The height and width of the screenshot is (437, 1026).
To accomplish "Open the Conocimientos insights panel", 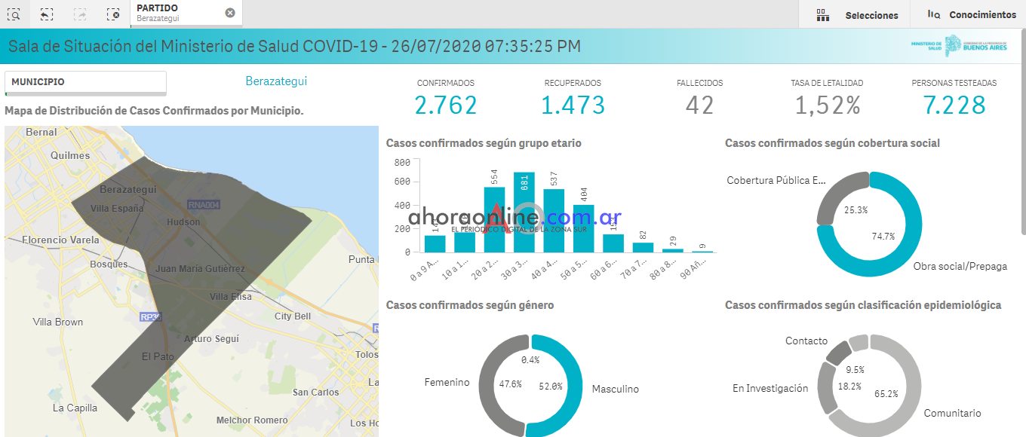I will [972, 15].
